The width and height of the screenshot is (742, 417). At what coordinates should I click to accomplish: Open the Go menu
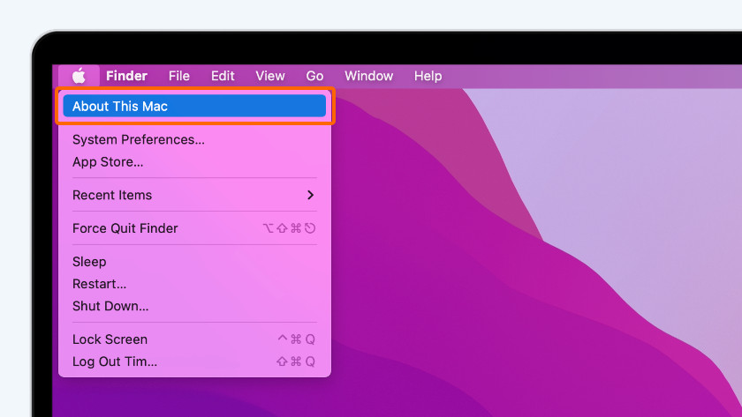[314, 76]
